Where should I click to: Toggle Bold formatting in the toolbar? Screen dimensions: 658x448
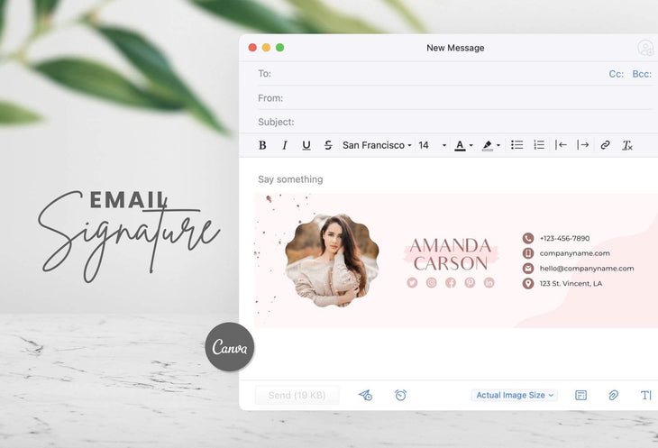click(x=262, y=145)
